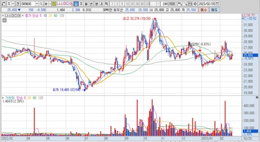
Task: Click the bar count field showing 248
Action: click(x=165, y=3)
